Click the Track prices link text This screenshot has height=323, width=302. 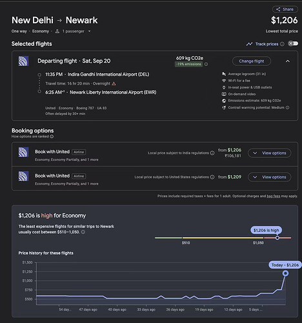coord(267,44)
